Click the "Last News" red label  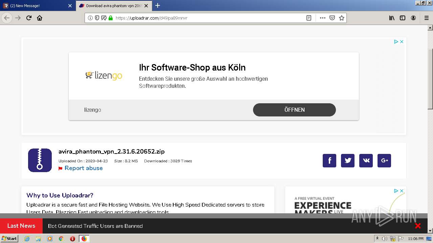21,226
